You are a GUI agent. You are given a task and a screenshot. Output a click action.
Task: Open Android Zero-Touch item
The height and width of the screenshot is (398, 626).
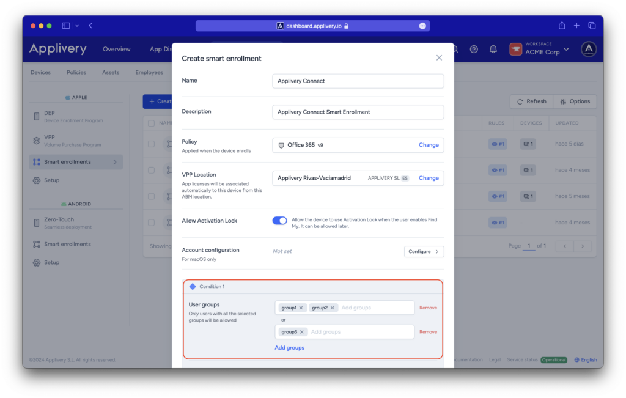click(x=76, y=223)
